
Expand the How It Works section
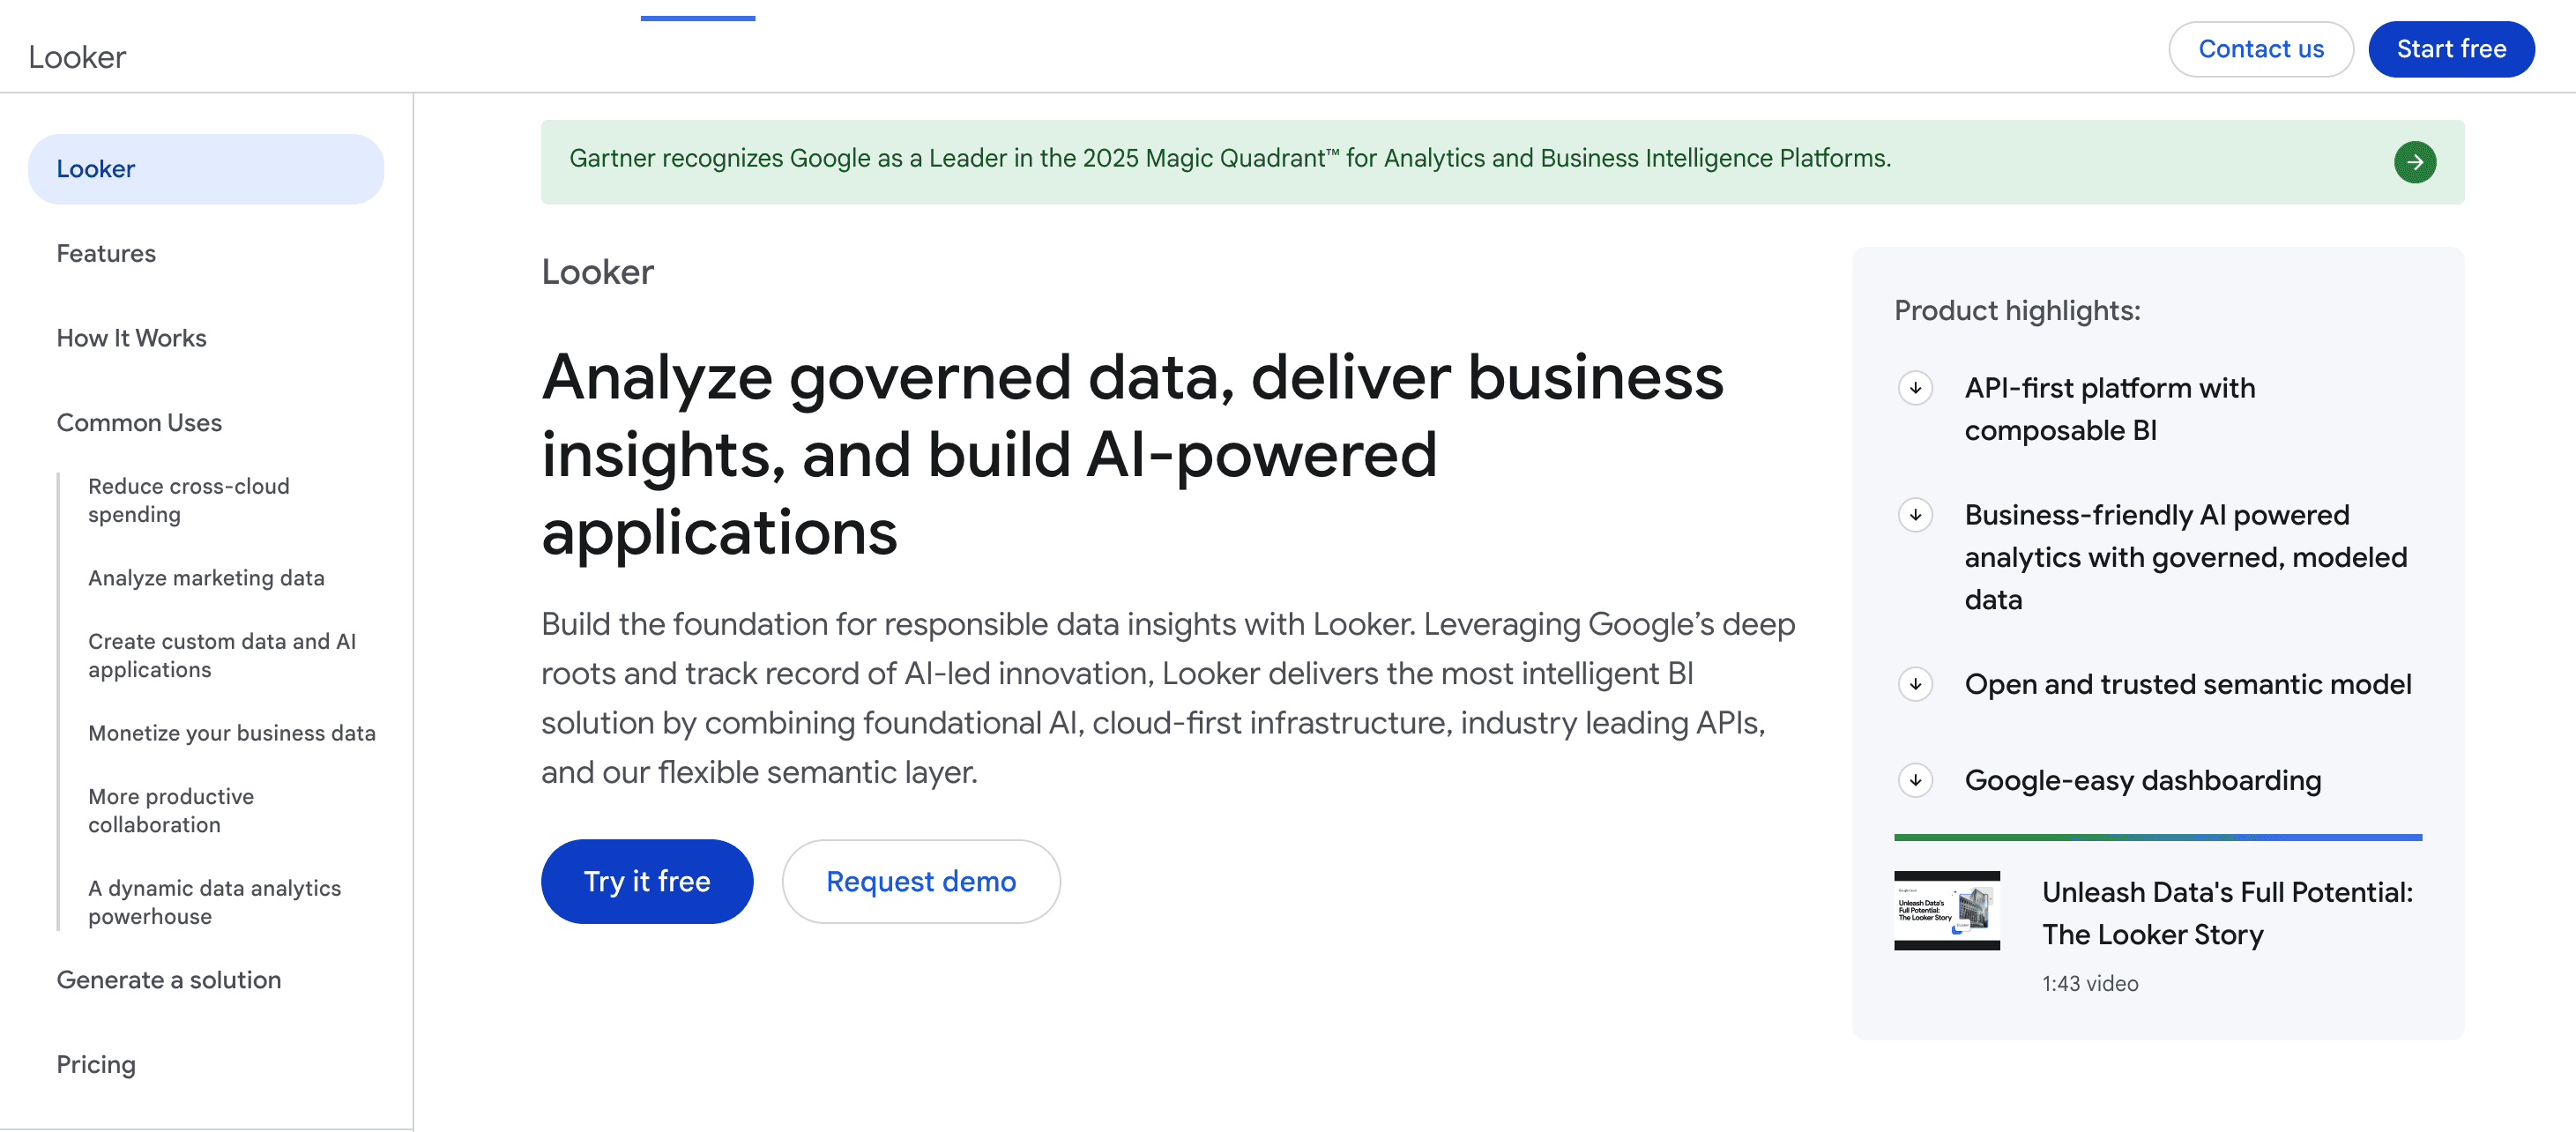pos(131,338)
